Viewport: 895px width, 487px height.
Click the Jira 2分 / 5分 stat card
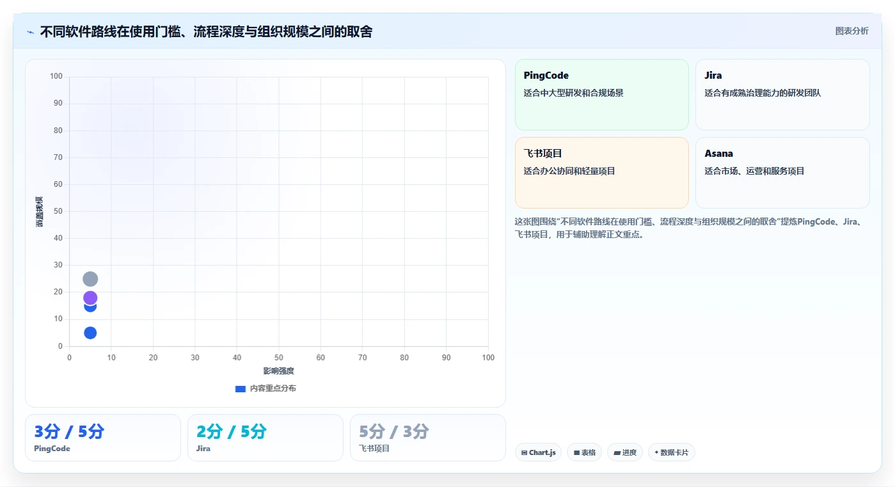(x=265, y=438)
